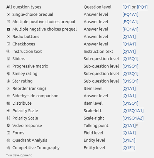Click the Side-by-side comparison icon

[8, 96]
